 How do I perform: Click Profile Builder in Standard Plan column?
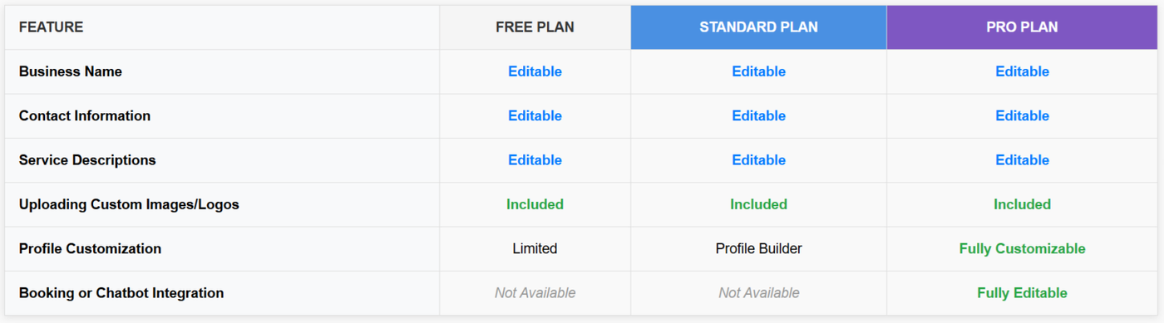(x=758, y=248)
